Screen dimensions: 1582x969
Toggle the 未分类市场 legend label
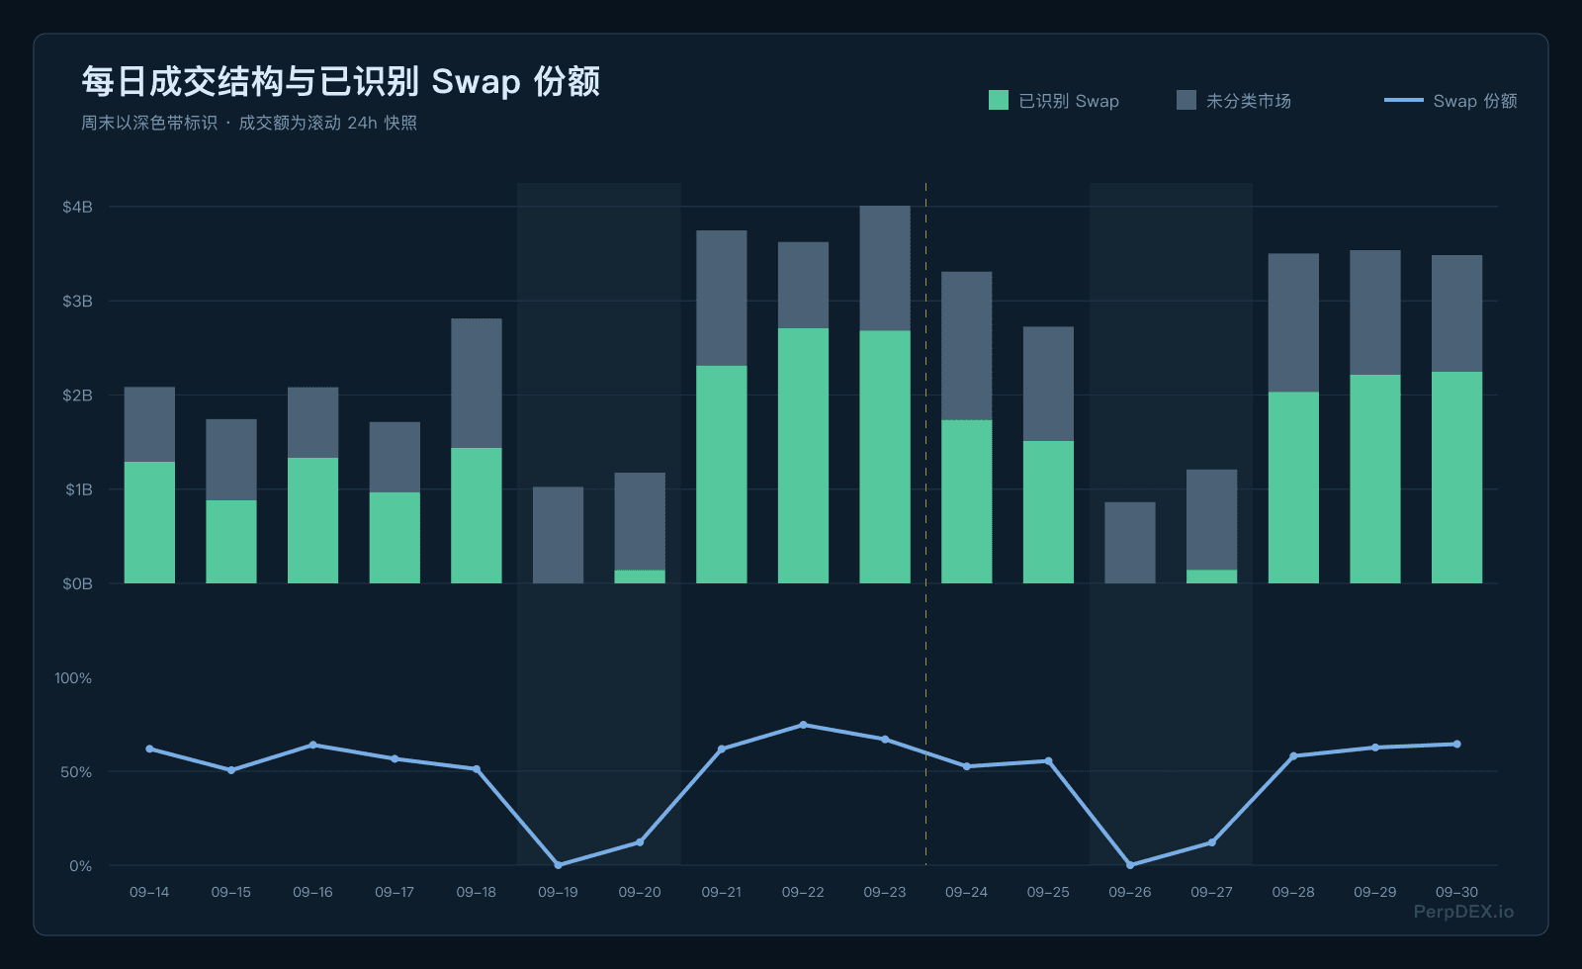pyautogui.click(x=1249, y=101)
